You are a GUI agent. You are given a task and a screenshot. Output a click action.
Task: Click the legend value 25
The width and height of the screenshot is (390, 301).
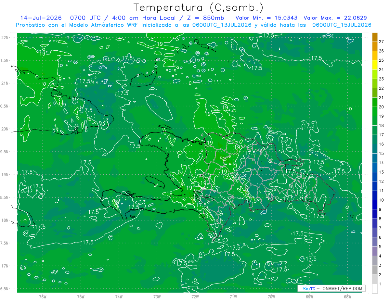click(x=381, y=60)
